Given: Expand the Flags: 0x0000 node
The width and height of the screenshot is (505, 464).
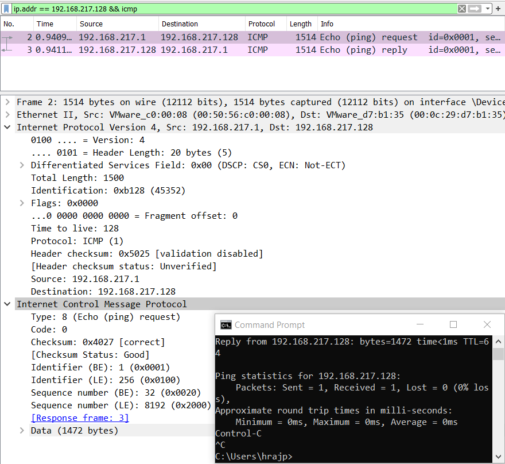Looking at the screenshot, I should (22, 203).
